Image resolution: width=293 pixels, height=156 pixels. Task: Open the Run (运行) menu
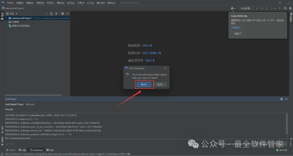tap(71, 3)
